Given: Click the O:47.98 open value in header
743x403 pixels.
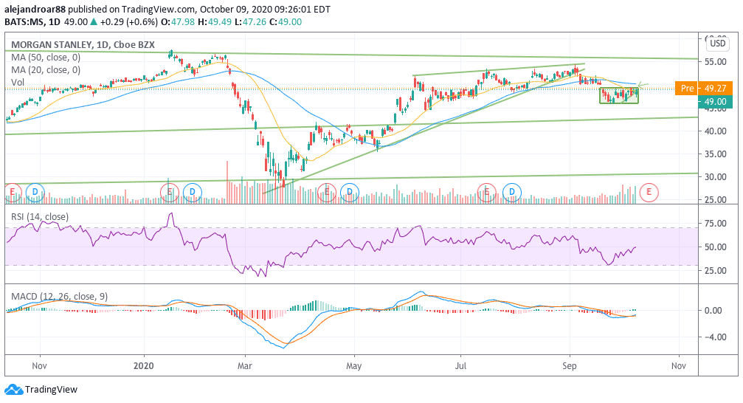Looking at the screenshot, I should (x=178, y=22).
